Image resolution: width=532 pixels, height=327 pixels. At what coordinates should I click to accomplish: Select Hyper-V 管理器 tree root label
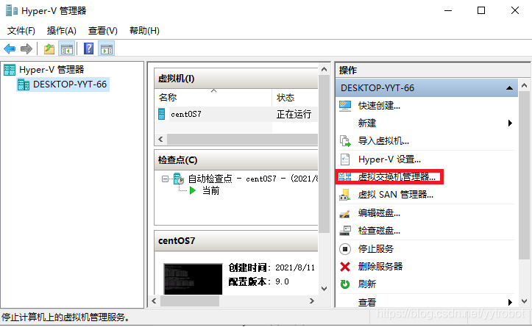(52, 70)
